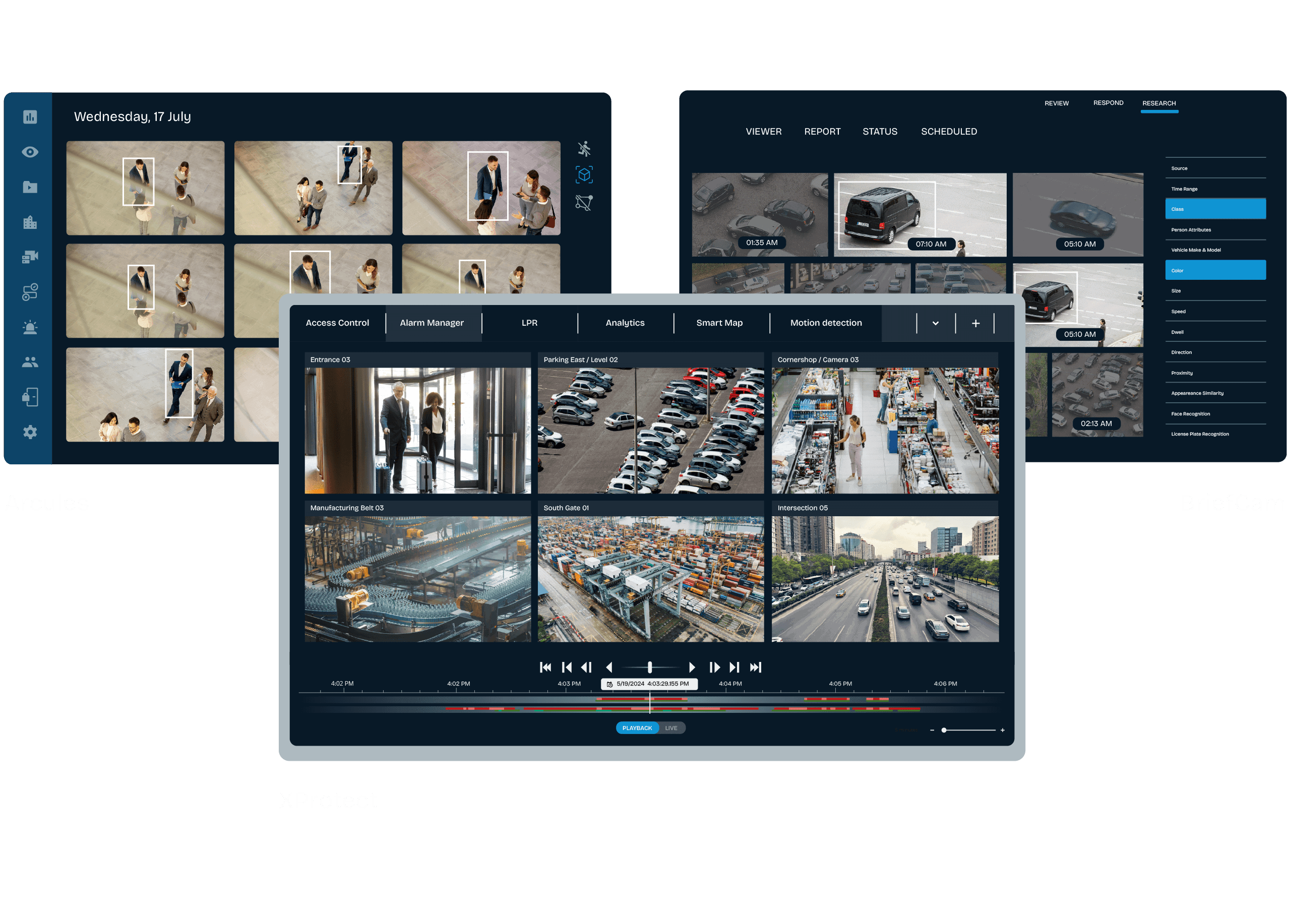The image size is (1291, 914).
Task: Click the timeline zoom slider handle
Action: point(944,730)
